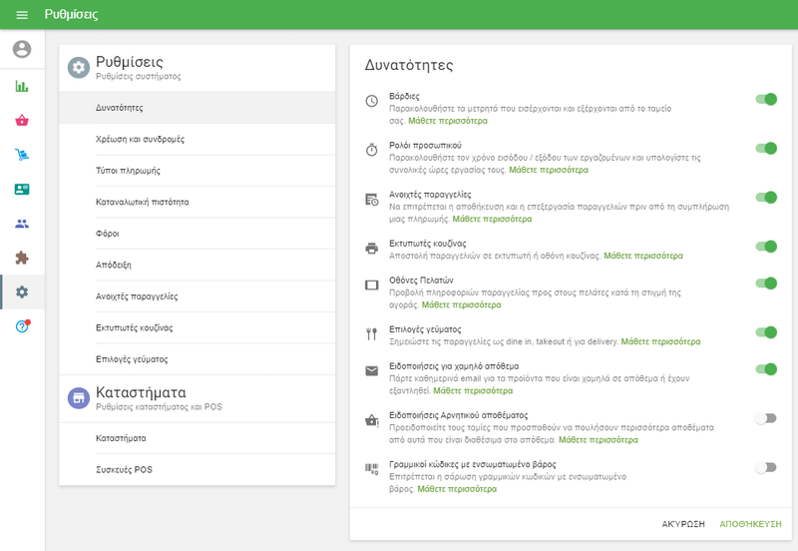The image size is (798, 551).
Task: Select Χρέωση και συνδρομές menu item
Action: pos(140,139)
